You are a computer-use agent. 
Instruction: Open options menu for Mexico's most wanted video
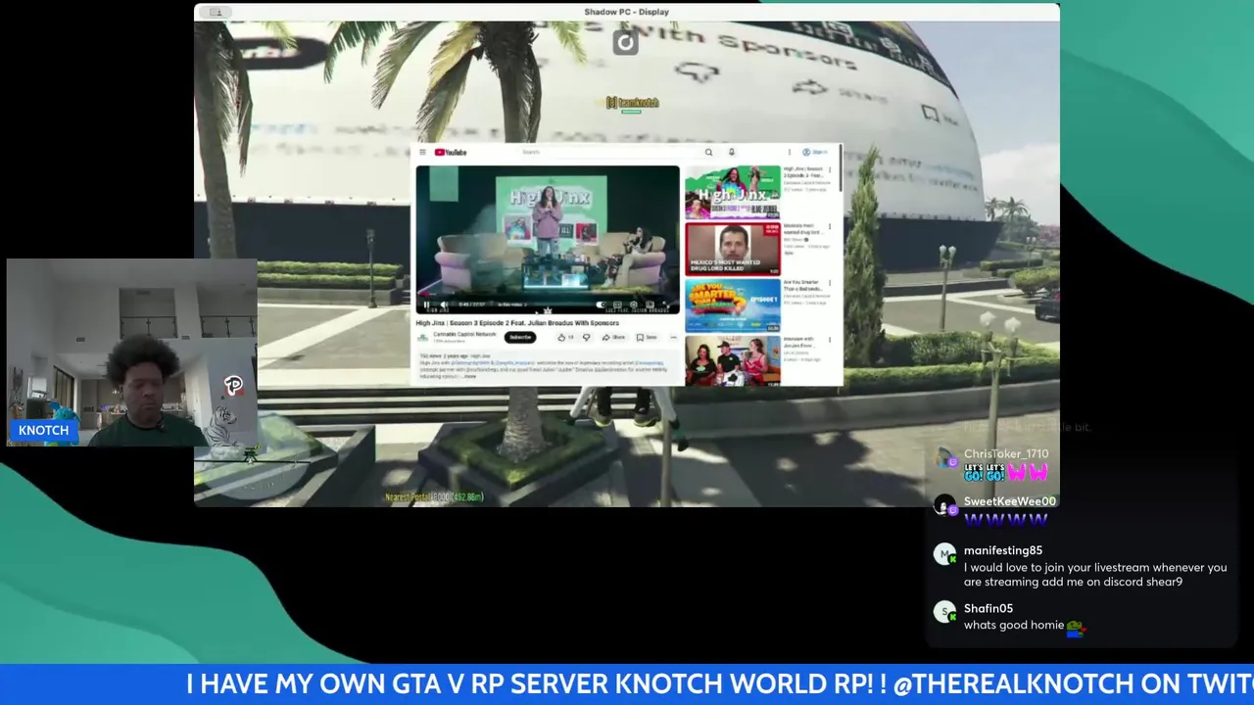point(830,227)
